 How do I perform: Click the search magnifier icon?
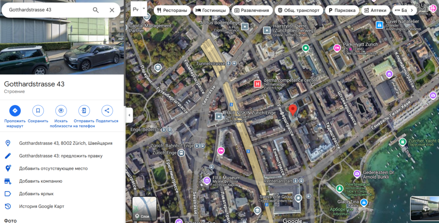[x=96, y=10]
